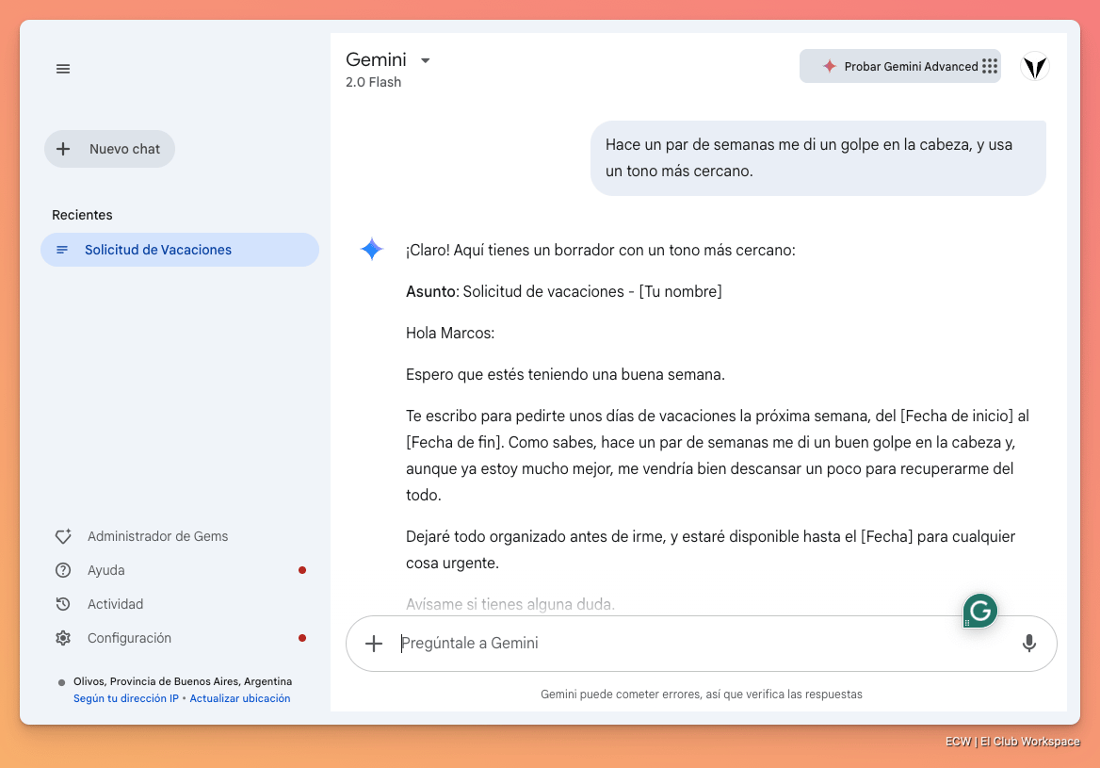Image resolution: width=1100 pixels, height=768 pixels.
Task: Click Olivos, Provincia de Buenos Aires location text
Action: point(183,681)
